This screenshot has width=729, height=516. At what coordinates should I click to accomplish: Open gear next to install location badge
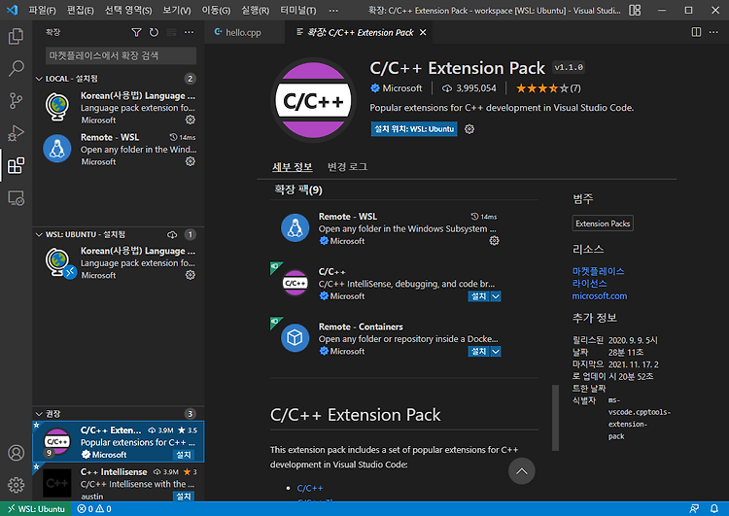[469, 129]
